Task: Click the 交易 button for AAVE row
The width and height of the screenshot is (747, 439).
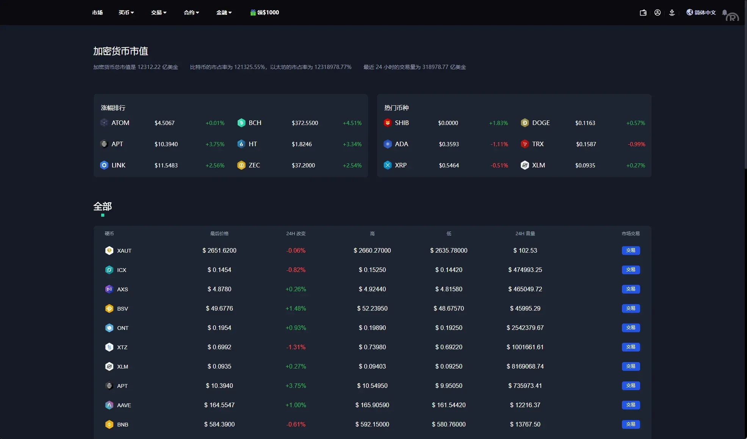Action: point(631,405)
